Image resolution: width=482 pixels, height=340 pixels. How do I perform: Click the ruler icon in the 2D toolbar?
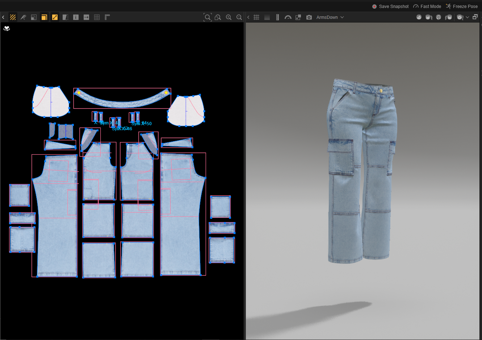click(x=107, y=17)
